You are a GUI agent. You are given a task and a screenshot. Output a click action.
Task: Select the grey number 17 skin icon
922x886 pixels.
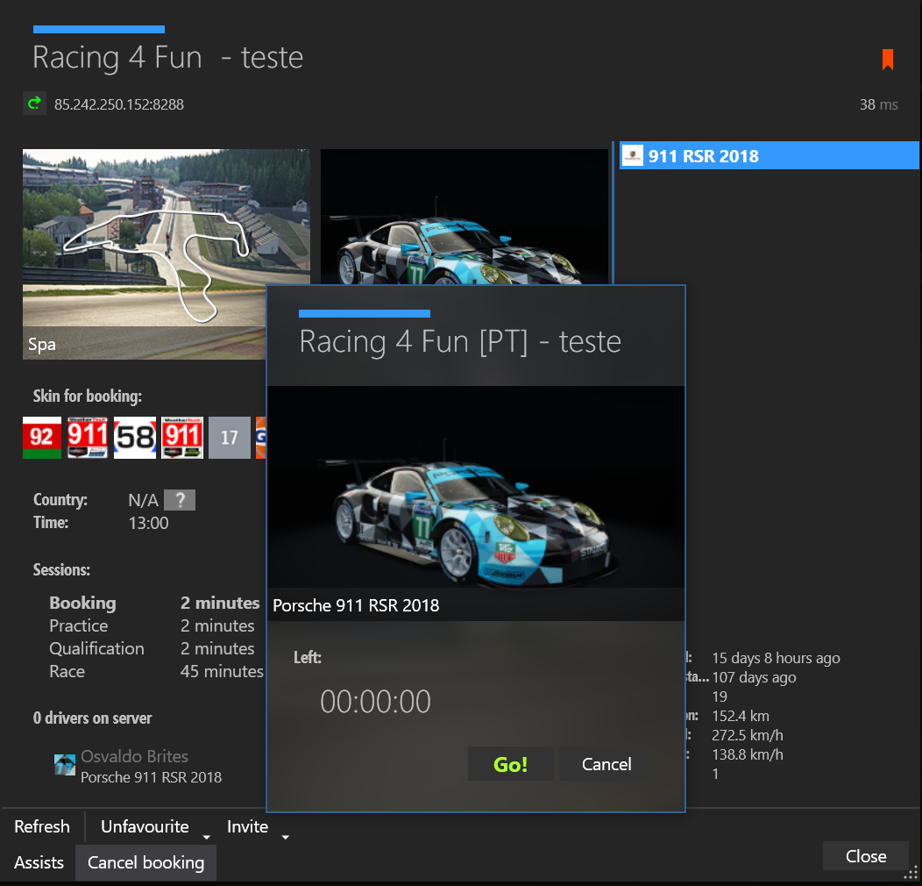tap(230, 438)
